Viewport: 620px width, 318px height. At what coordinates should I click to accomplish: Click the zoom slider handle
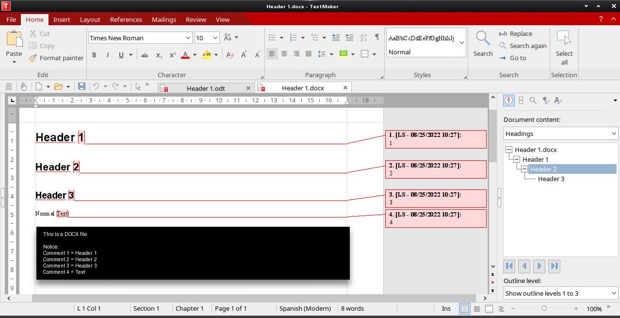544,308
